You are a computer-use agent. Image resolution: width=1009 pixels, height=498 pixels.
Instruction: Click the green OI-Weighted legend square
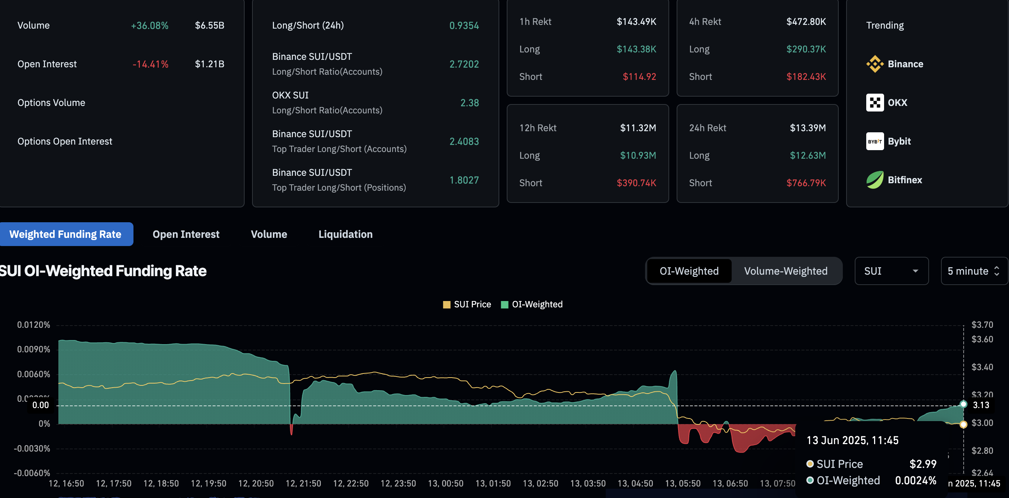pyautogui.click(x=504, y=305)
